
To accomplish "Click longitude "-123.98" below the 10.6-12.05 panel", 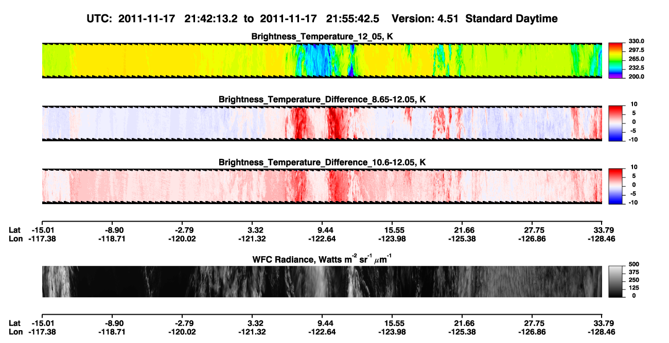I will point(393,239).
